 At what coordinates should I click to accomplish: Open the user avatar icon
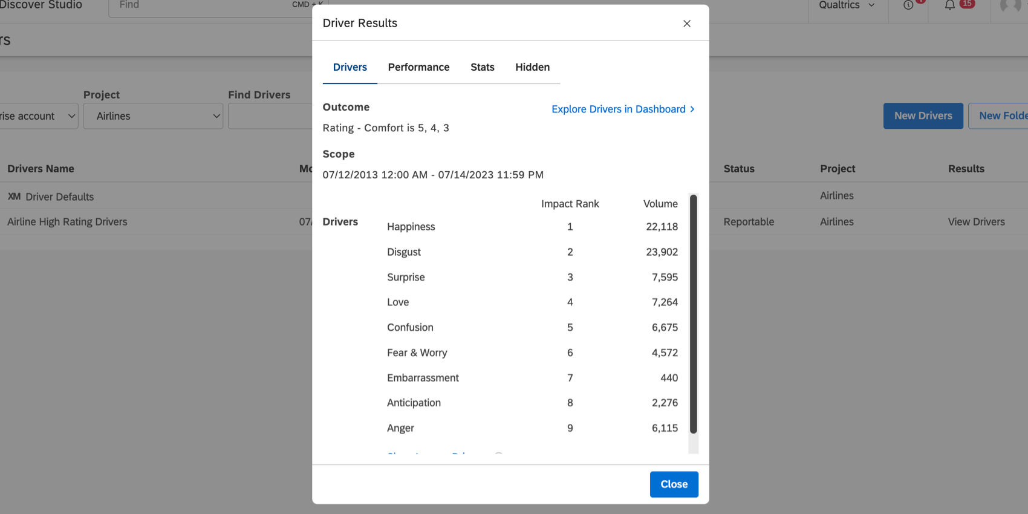(1010, 6)
